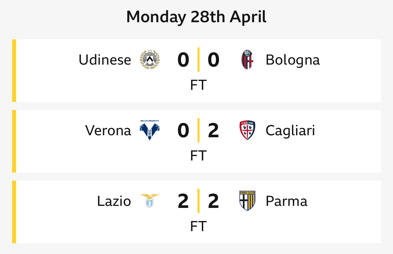Open the Lazio team name
393x254 pixels.
(x=114, y=201)
